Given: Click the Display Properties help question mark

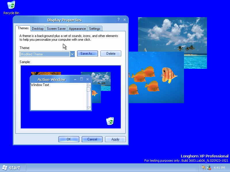Looking at the screenshot, I should click(118, 19).
